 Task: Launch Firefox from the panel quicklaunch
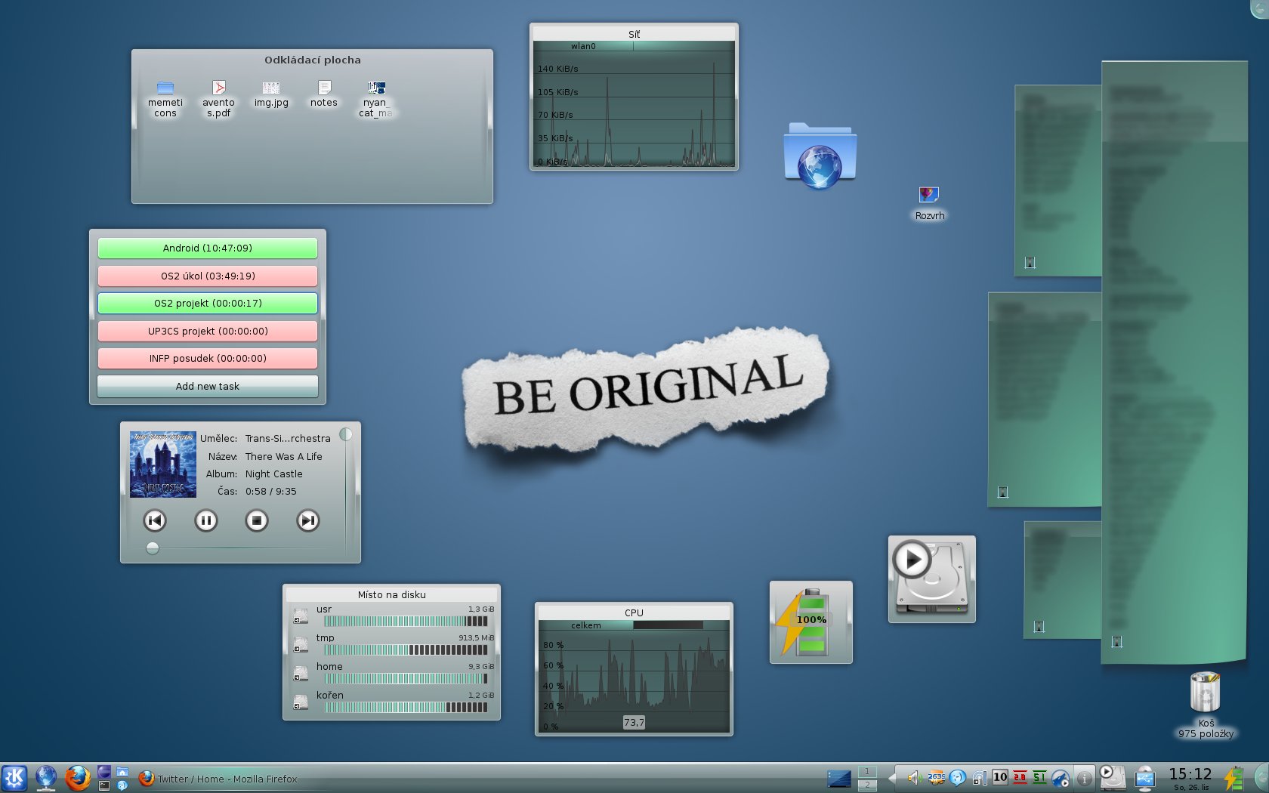coord(77,778)
